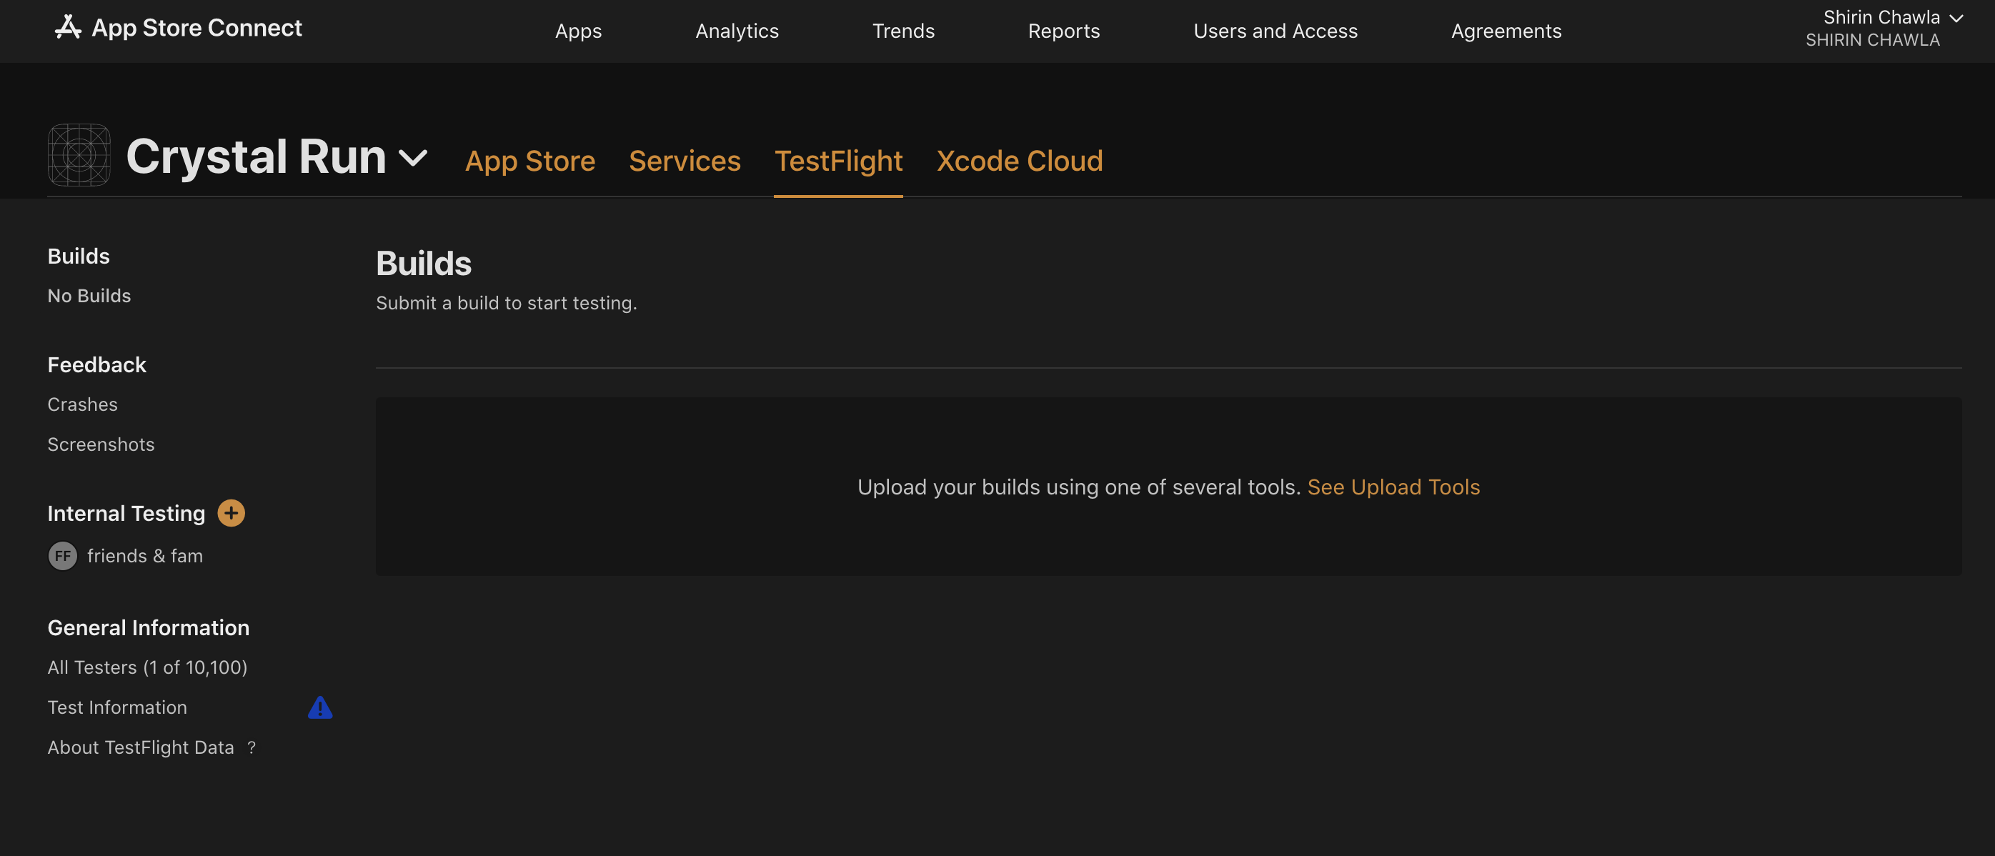Click the Feedback sidebar heading
The image size is (1995, 856).
pyautogui.click(x=96, y=364)
